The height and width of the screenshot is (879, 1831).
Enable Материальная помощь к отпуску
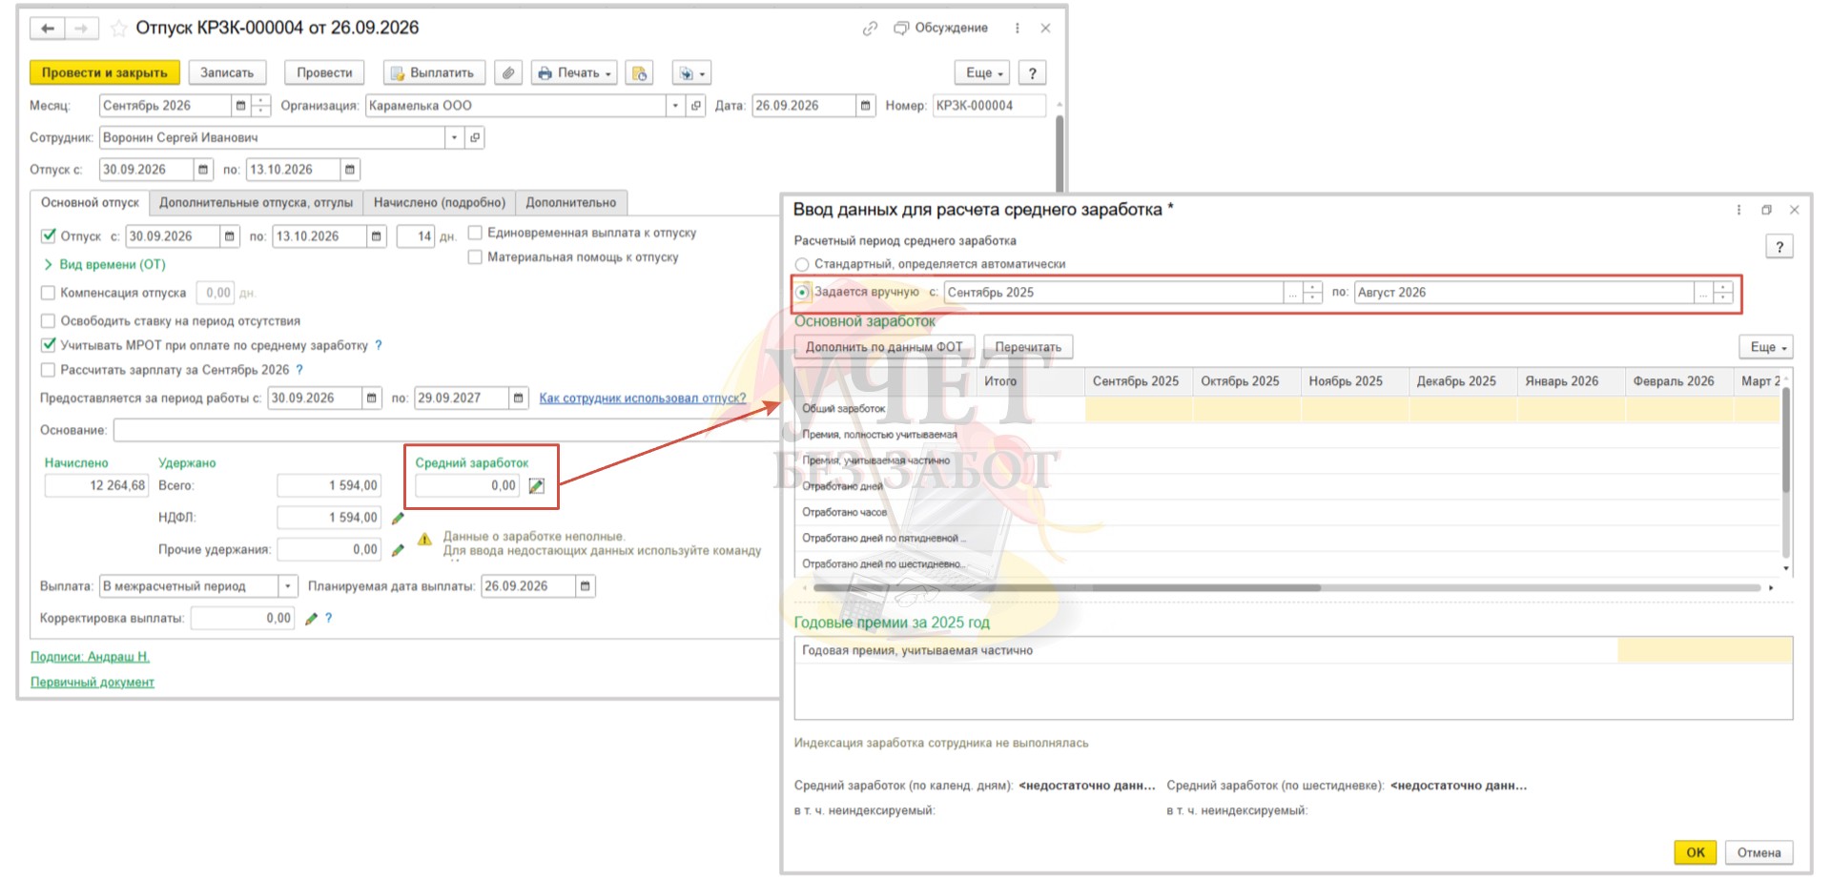(475, 257)
